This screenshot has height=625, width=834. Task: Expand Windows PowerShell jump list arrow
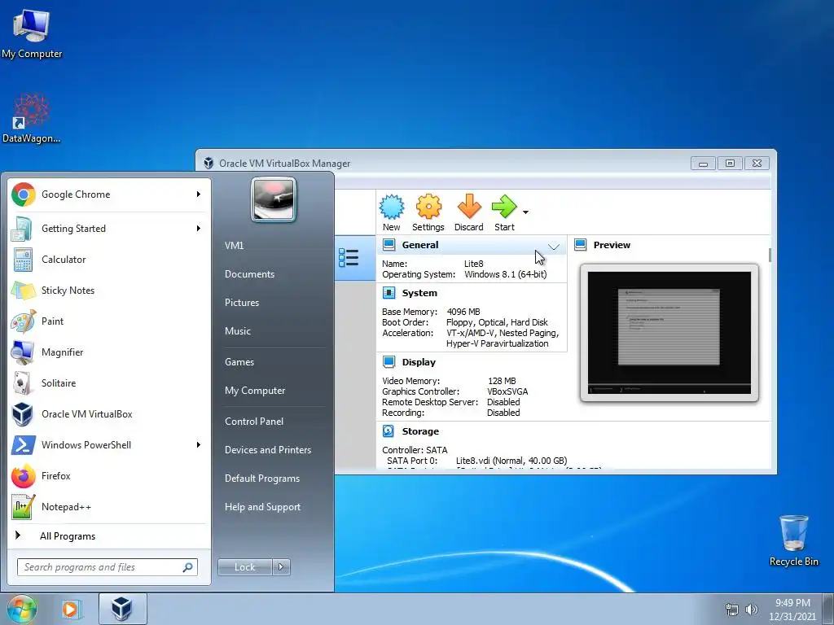199,445
